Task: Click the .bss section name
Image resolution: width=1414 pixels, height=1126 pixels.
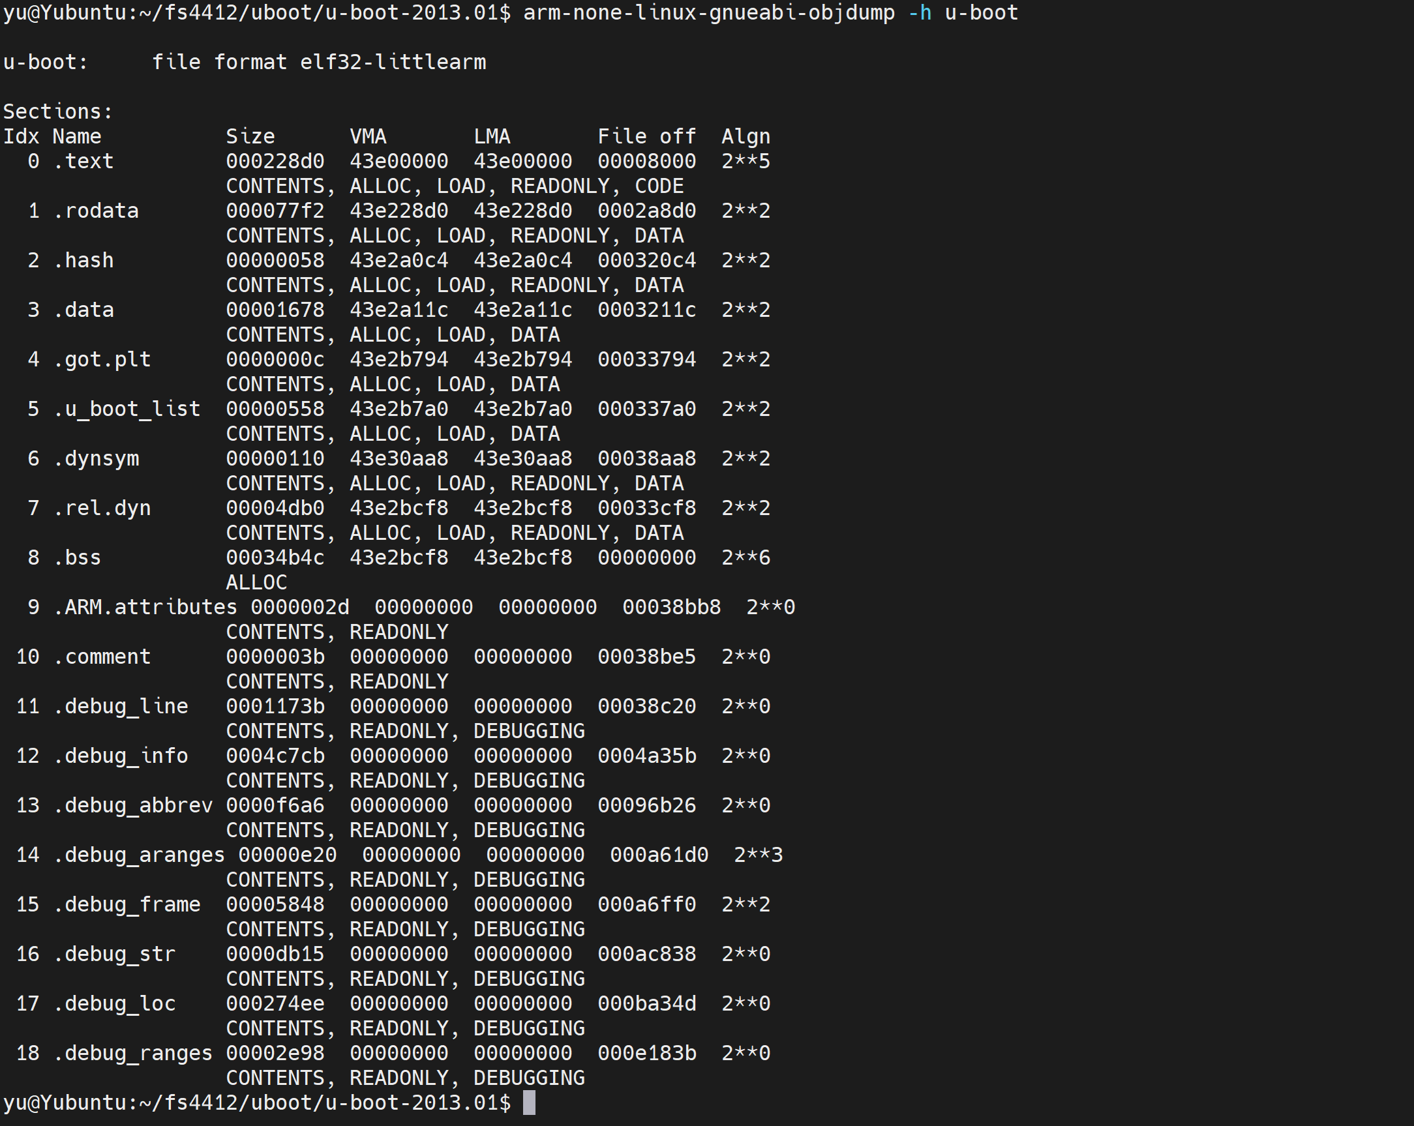Action: [78, 558]
